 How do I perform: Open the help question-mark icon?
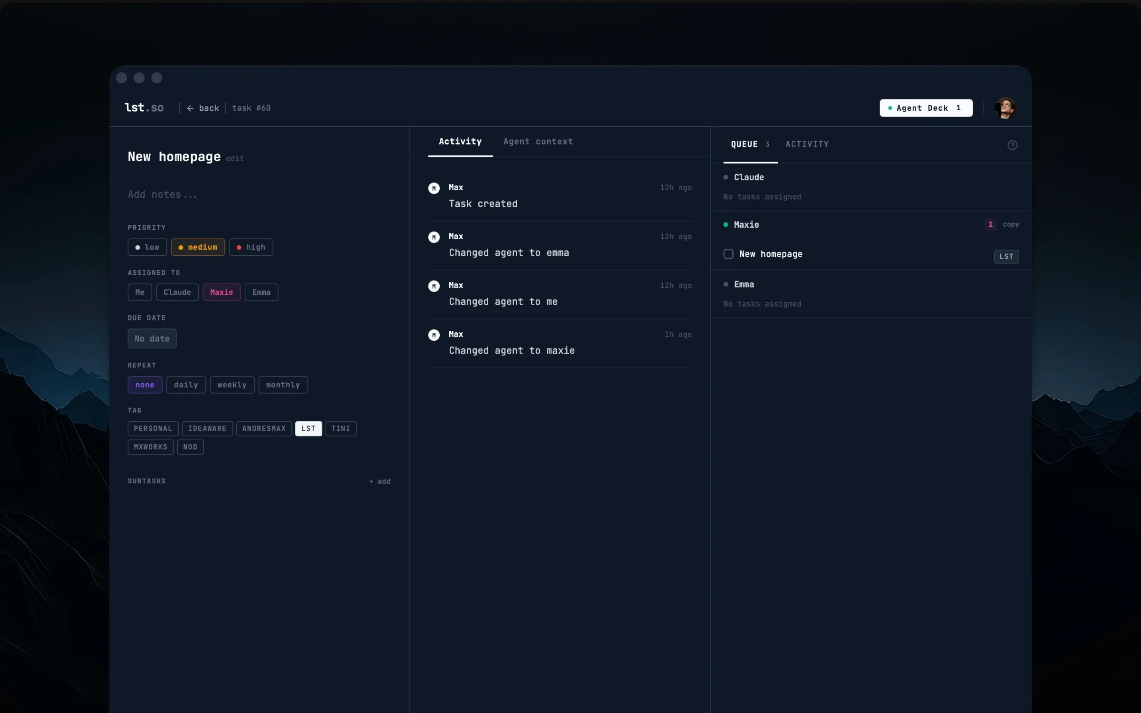pyautogui.click(x=1012, y=145)
